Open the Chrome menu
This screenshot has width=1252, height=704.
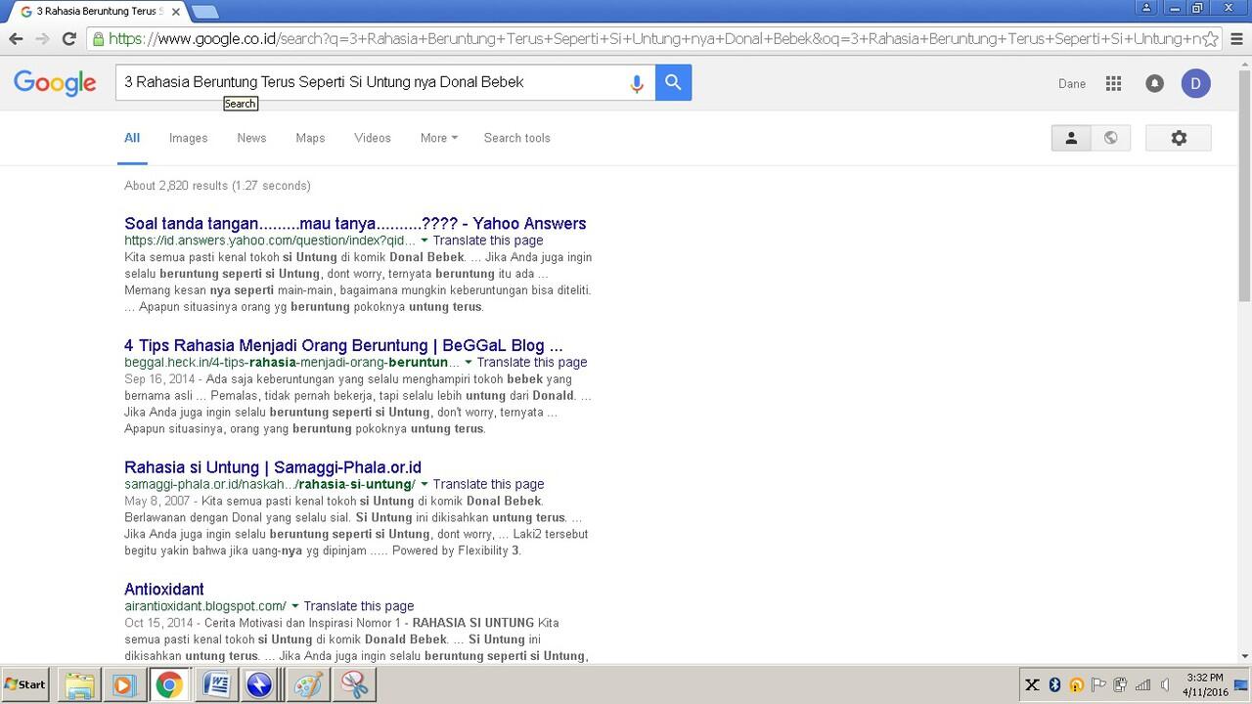coord(1236,39)
